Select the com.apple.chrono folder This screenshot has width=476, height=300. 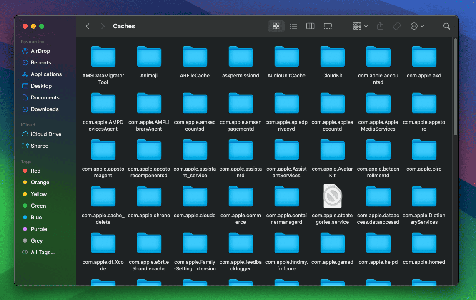point(149,197)
